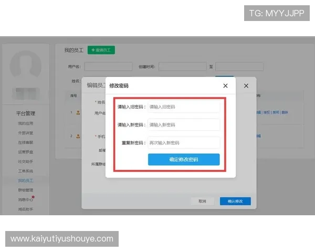Open 域名助手 in the sidebar
Viewport: 315px width, 252px height.
point(26,209)
